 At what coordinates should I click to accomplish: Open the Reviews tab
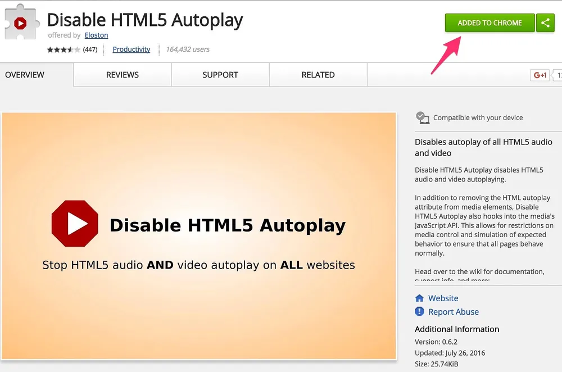click(122, 75)
